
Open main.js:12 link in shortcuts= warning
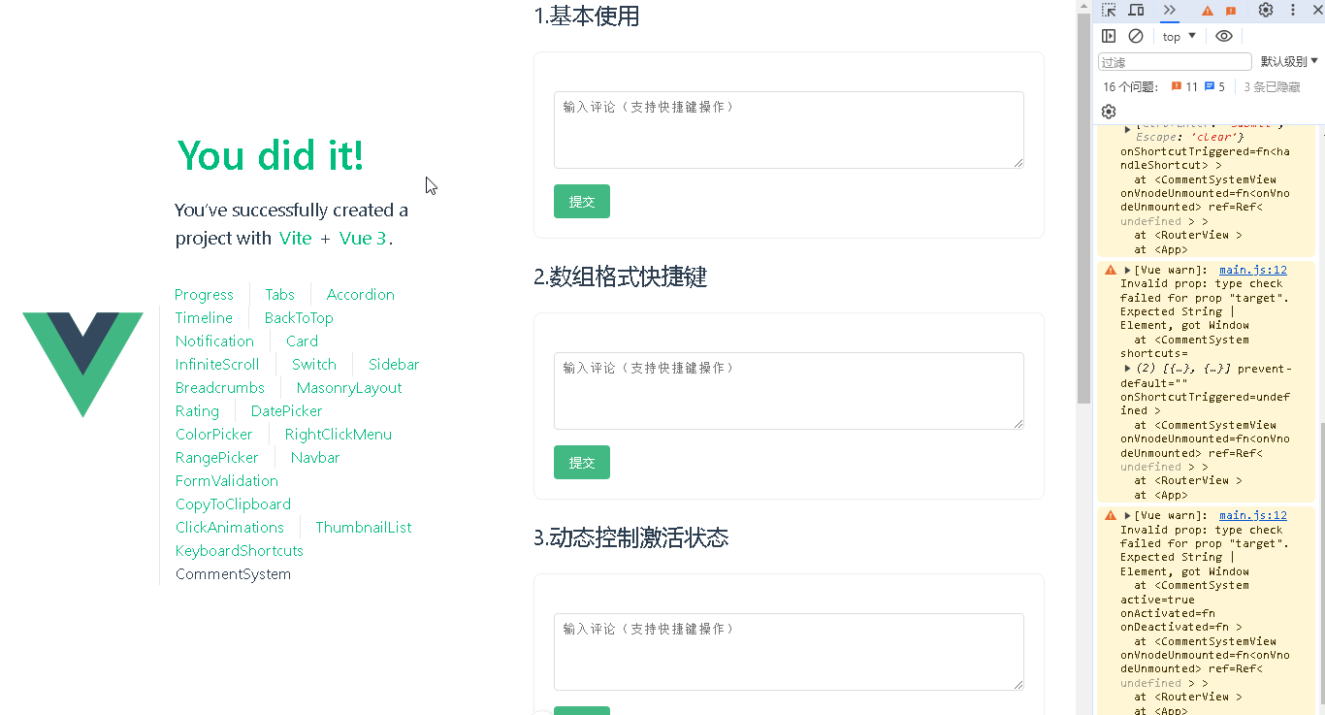click(x=1252, y=271)
